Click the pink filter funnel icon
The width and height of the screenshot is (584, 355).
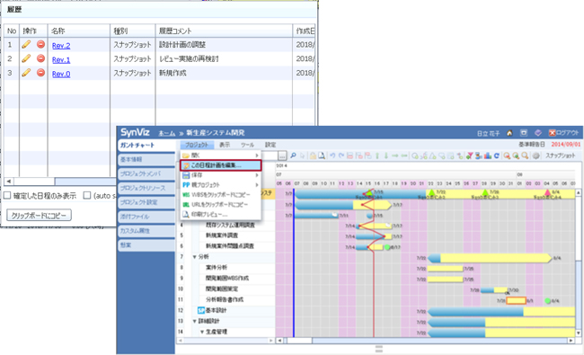pos(470,155)
